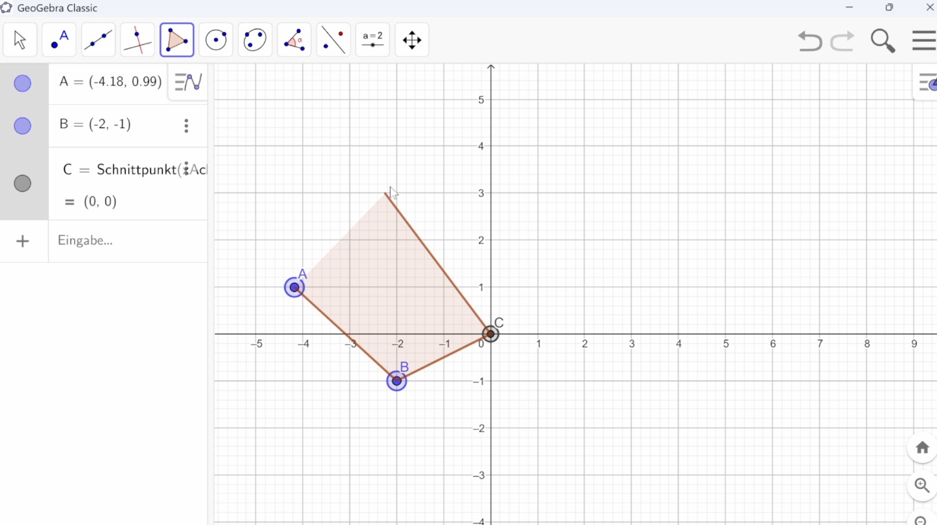Hide point B using its visibility circle

coord(23,126)
